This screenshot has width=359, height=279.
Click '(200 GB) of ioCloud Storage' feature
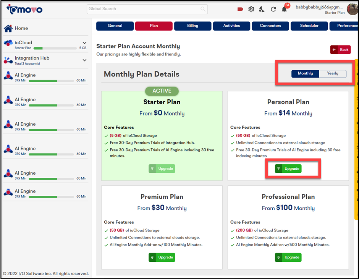[x=262, y=230]
